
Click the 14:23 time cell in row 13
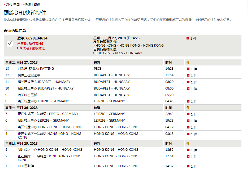point(169,69)
